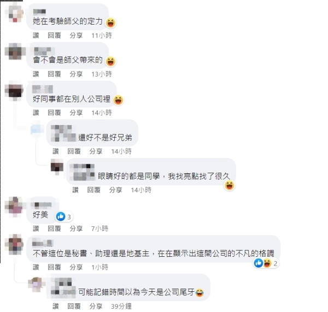Reply to the comment 會不會是師父帶來的

(54, 74)
